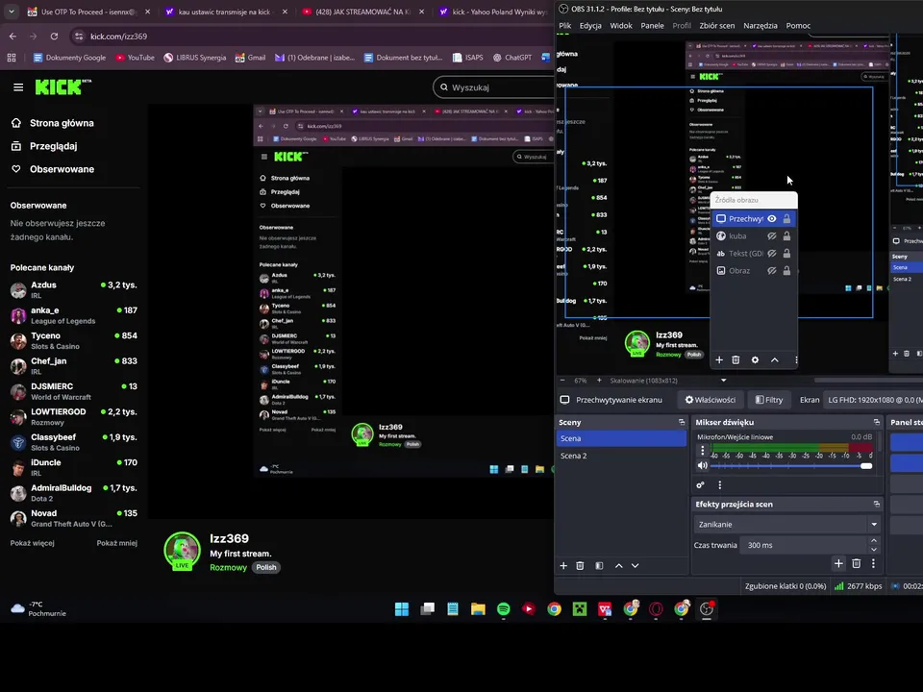Open scene filters icon in Sceny panel
This screenshot has height=692, width=923.
click(599, 565)
